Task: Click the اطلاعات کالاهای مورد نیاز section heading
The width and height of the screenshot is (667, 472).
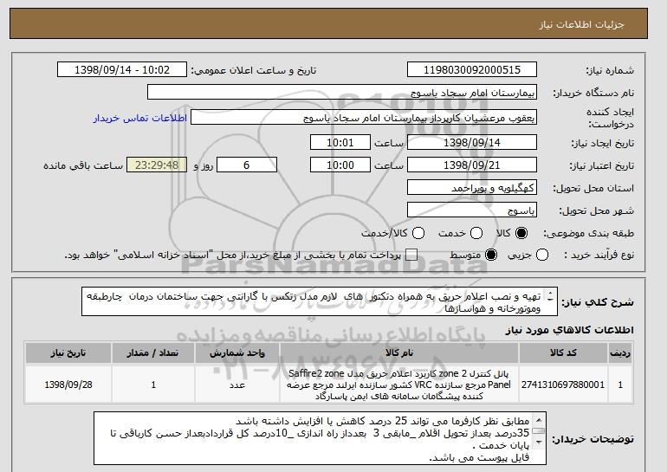Action: pos(569,330)
